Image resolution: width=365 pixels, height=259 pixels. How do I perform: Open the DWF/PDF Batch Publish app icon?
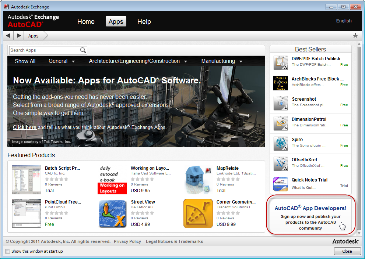tap(280, 63)
